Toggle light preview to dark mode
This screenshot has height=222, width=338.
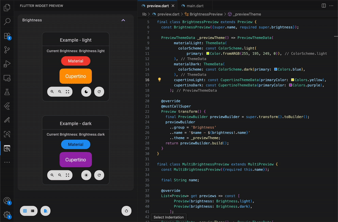tap(86, 92)
